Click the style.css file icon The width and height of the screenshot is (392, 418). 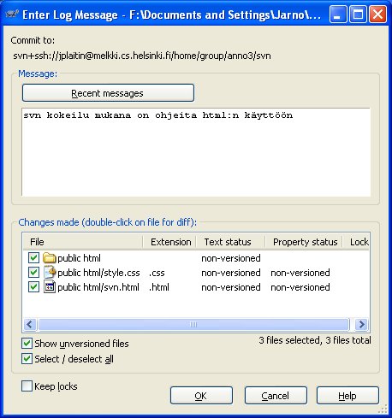click(x=50, y=273)
